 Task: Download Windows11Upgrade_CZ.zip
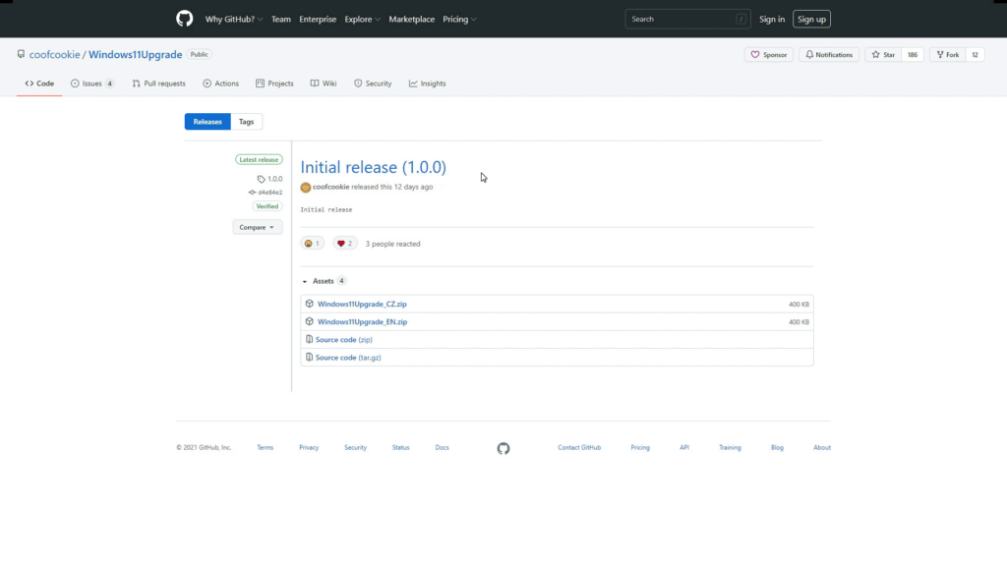[x=362, y=304]
